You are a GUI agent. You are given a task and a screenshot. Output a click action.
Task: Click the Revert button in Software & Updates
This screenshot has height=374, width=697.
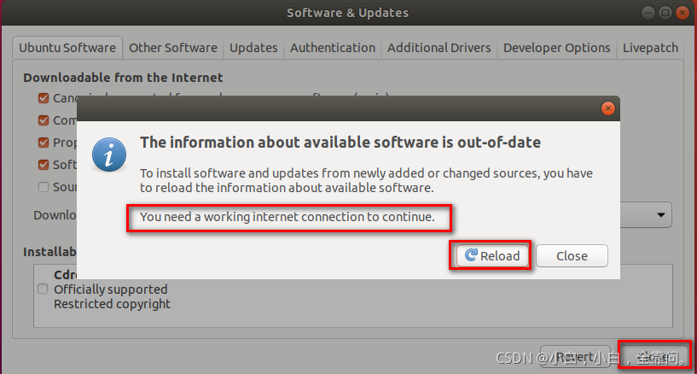(575, 357)
